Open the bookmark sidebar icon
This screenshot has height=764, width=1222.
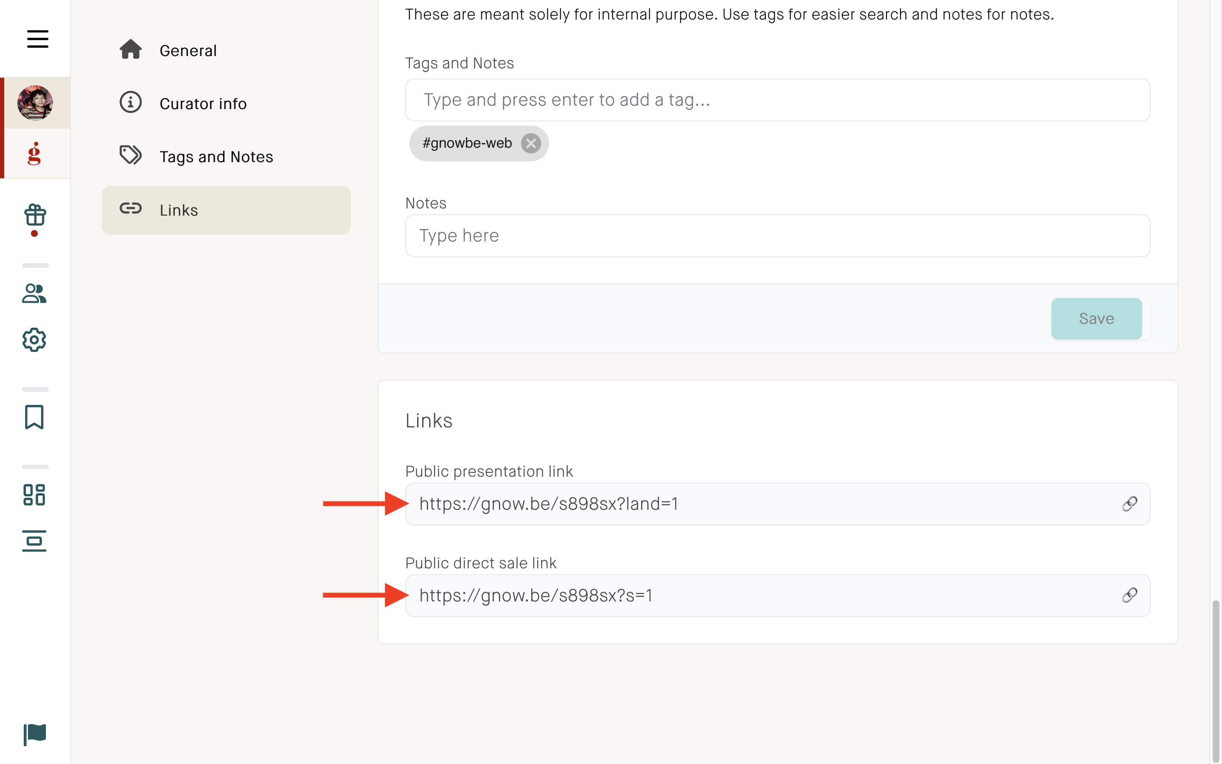34,417
